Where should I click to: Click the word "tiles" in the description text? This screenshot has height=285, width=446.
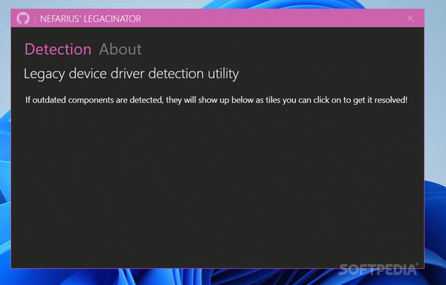pos(273,100)
